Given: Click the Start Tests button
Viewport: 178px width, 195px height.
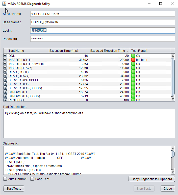Looking at the screenshot, I should pyautogui.click(x=14, y=188).
